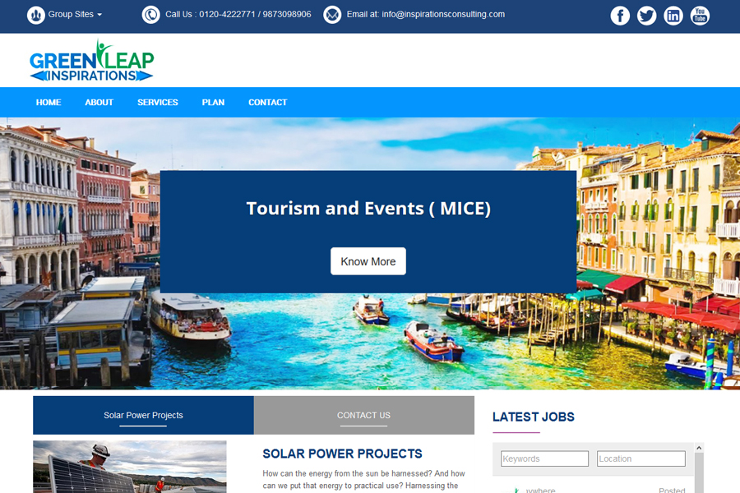Click the Group Sites icon

click(x=36, y=15)
